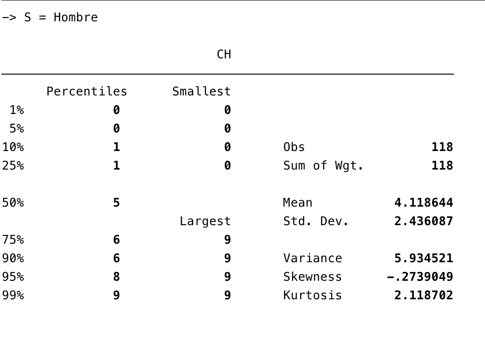
Task: Click the Mean label
Action: [298, 203]
